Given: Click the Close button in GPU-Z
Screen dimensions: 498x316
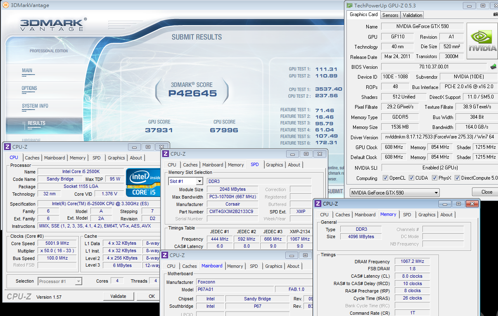Looking at the screenshot, I should click(x=486, y=192).
